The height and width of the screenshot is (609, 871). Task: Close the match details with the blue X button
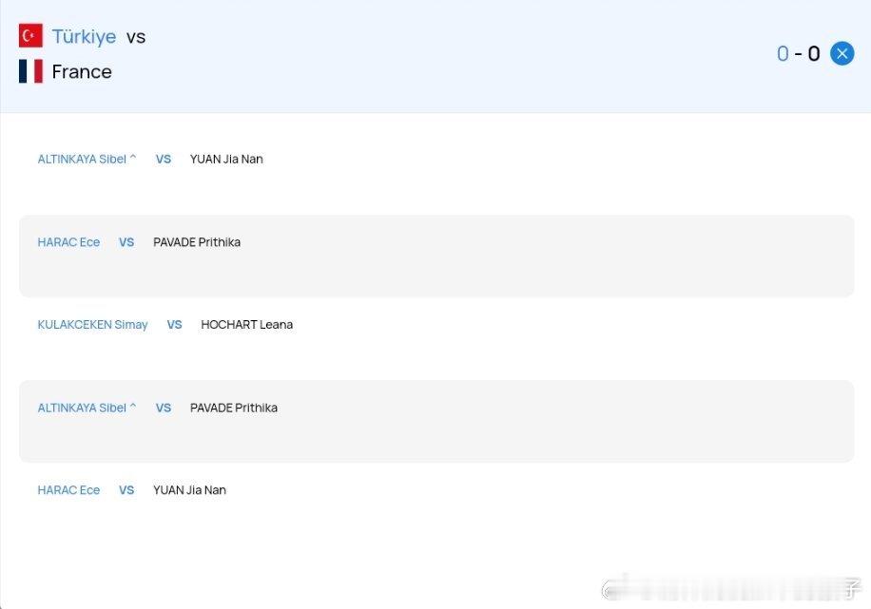click(x=842, y=53)
